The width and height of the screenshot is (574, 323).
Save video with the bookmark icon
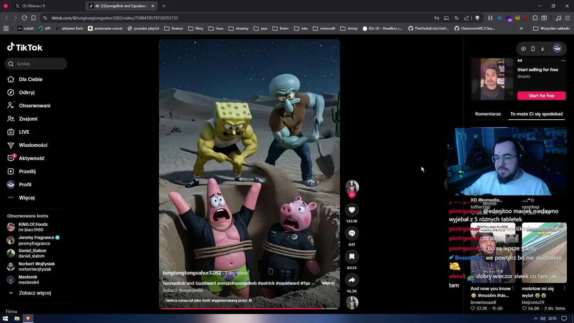click(x=352, y=257)
